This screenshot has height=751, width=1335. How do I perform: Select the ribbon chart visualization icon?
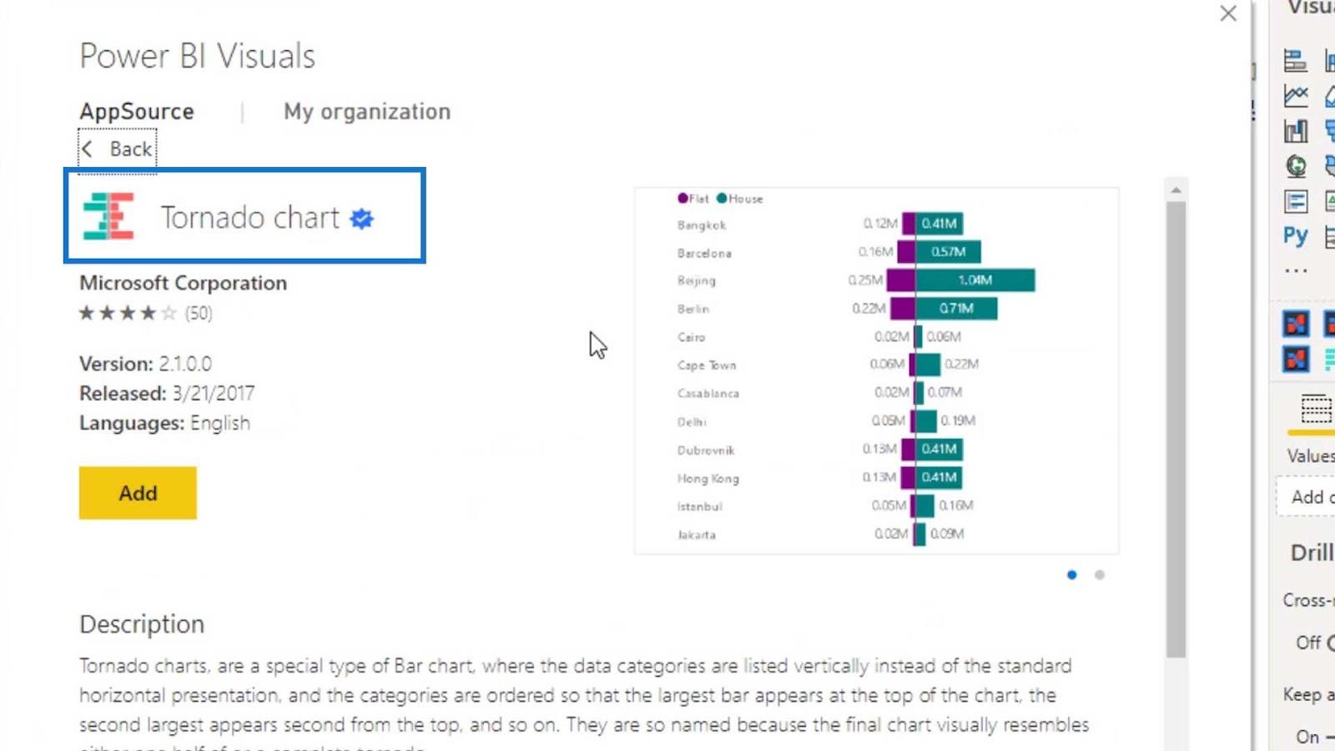[x=1296, y=131]
